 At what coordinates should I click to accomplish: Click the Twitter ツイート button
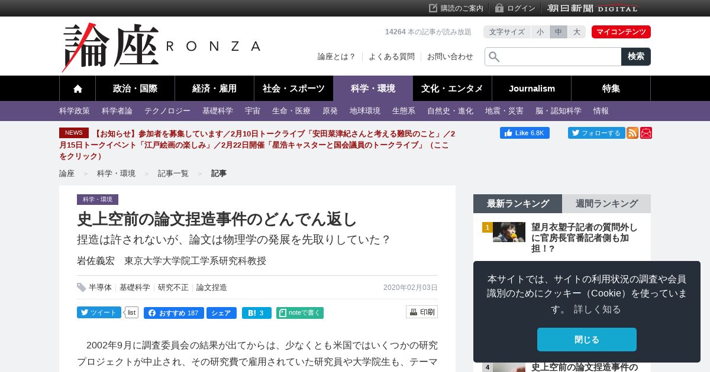click(x=99, y=312)
